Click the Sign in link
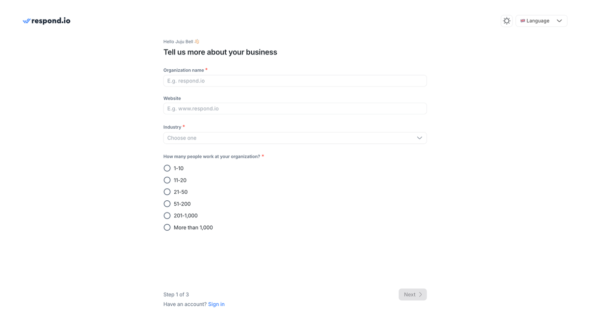 [x=216, y=304]
